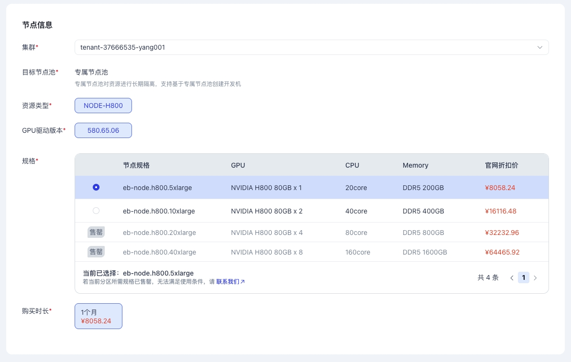Click the NVIDIA H800 80GB x 2 row
Screen dimensions: 571x362
(266, 211)
